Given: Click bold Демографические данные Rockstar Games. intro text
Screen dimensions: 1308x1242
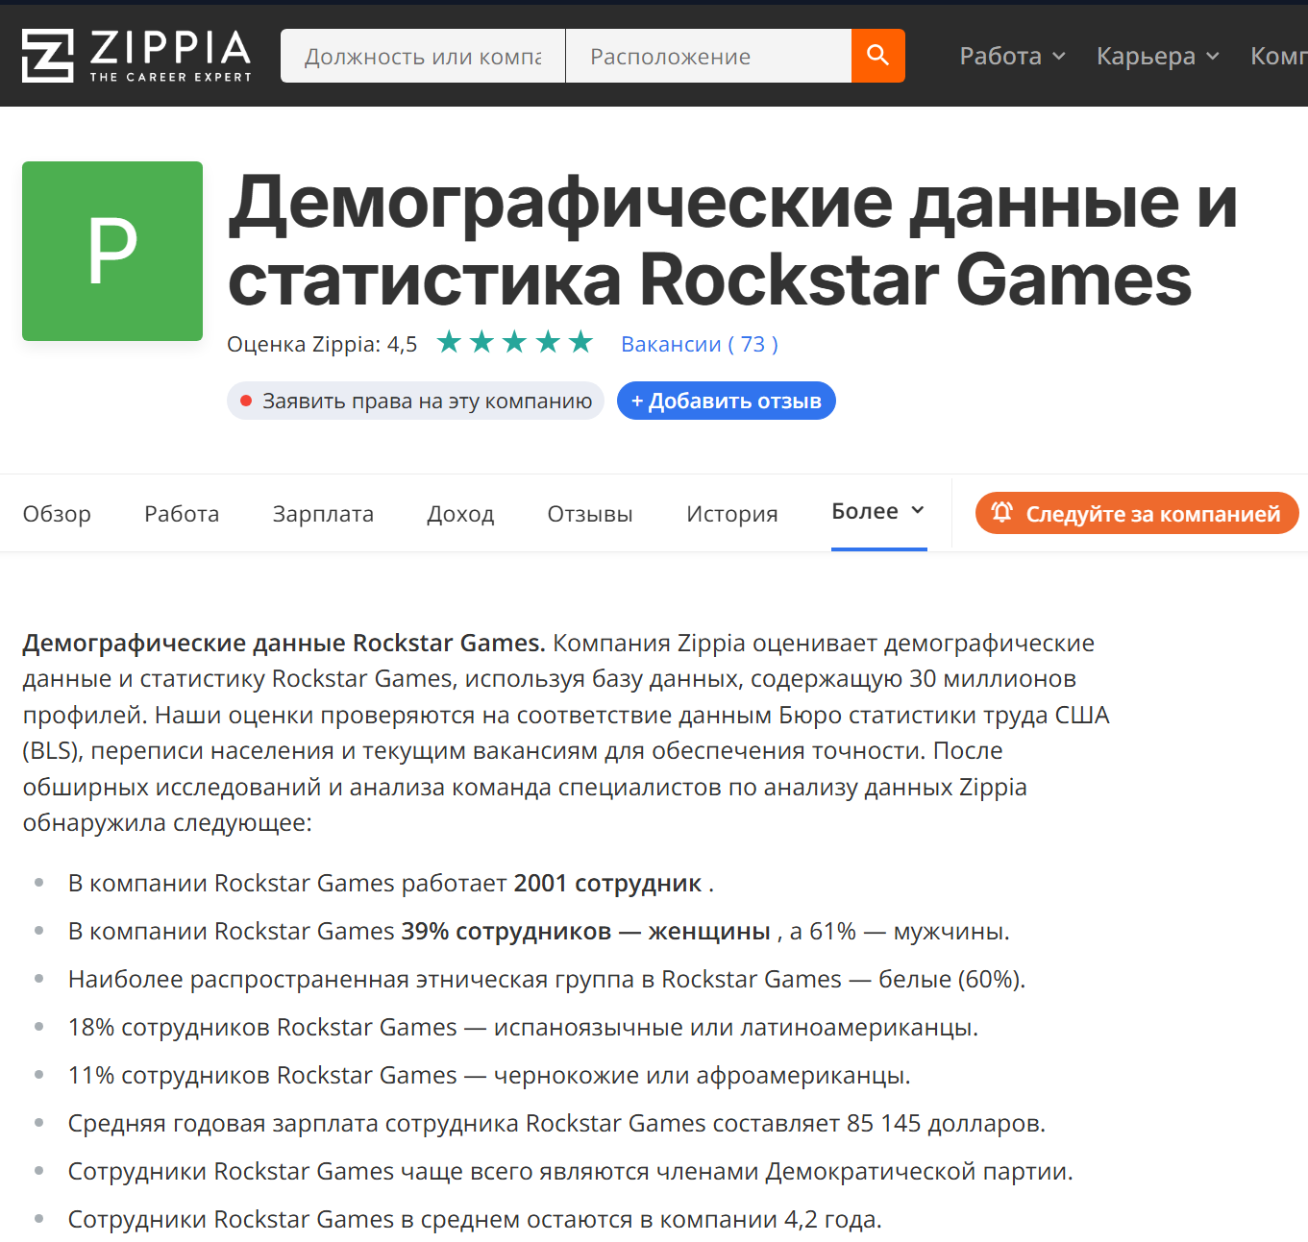Looking at the screenshot, I should coord(284,643).
